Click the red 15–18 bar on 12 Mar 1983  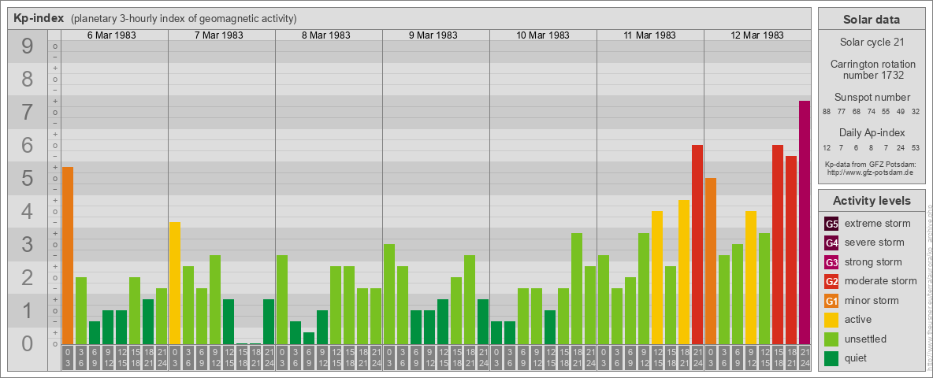778,244
